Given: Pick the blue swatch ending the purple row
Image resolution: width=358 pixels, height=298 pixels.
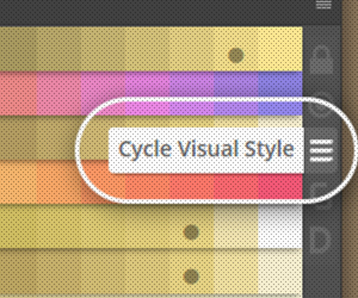Looking at the screenshot, I should click(x=280, y=93).
